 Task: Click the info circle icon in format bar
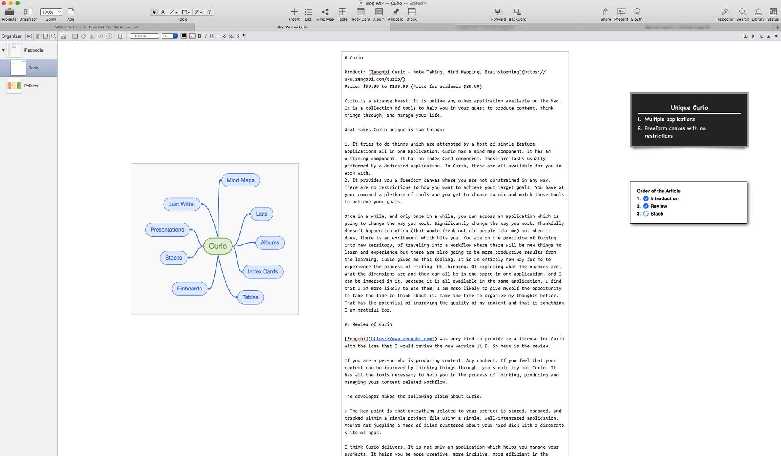click(x=109, y=36)
